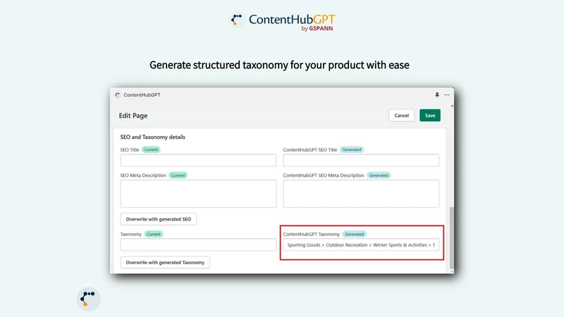Click the ContentHubGPT Taxonomy label
Screen dimensions: 564x317
[x=311, y=234]
